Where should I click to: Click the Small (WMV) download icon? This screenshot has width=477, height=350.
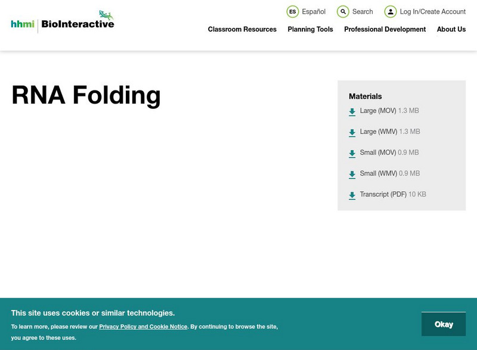pos(352,173)
